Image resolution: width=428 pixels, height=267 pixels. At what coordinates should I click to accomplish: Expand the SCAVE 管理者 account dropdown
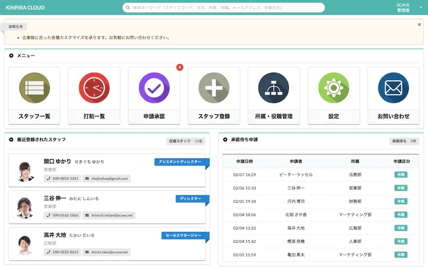point(421,7)
